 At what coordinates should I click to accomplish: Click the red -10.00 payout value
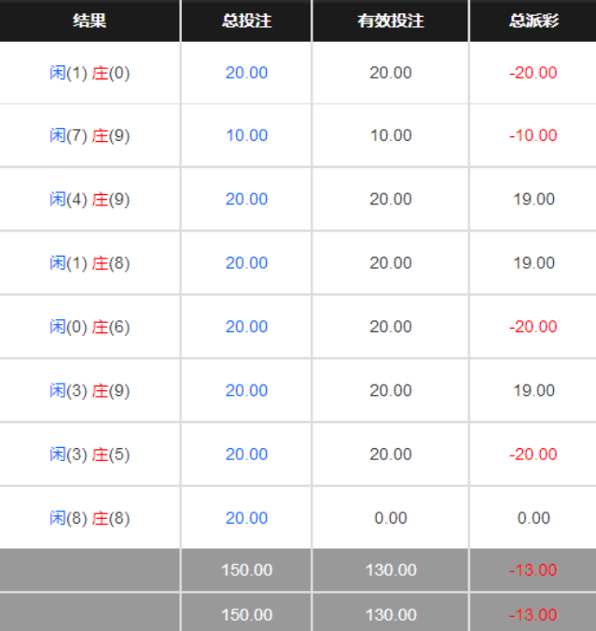pyautogui.click(x=533, y=135)
